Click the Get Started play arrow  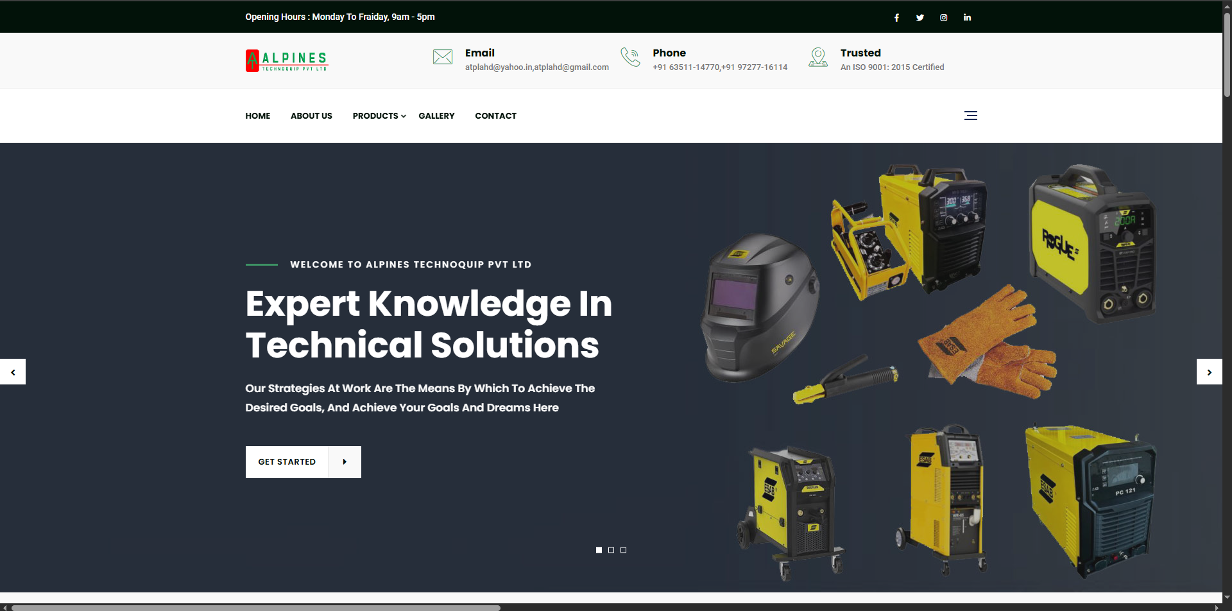coord(345,462)
